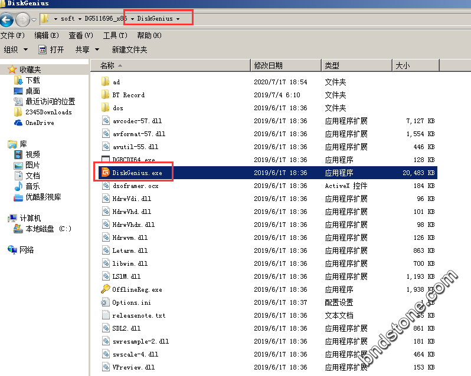Select the 'ad' folder icon
The width and height of the screenshot is (471, 376).
(106, 82)
